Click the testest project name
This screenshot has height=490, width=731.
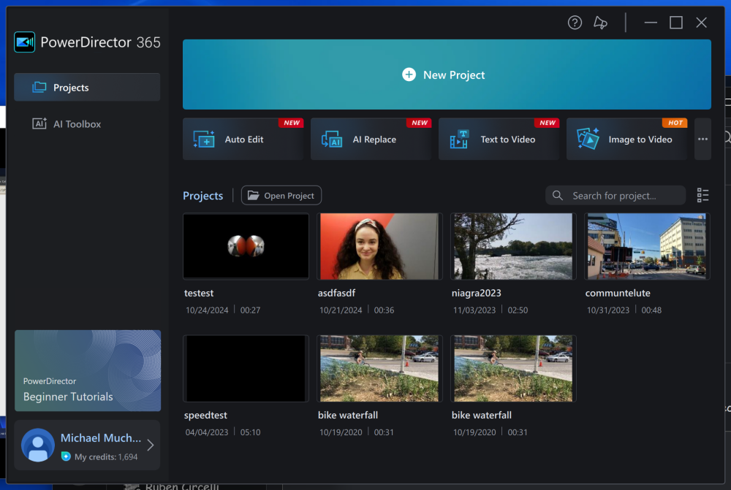pyautogui.click(x=199, y=293)
